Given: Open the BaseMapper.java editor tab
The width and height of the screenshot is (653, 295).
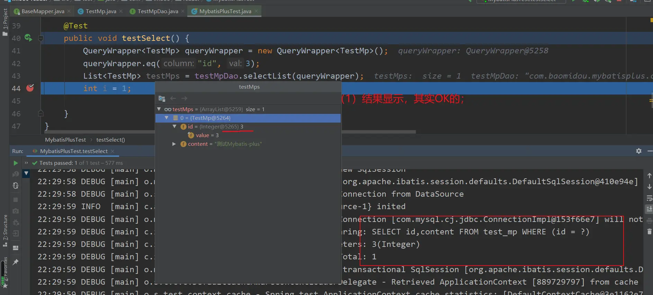Looking at the screenshot, I should coord(43,11).
